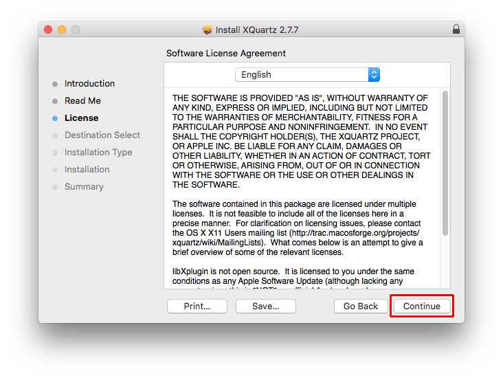Click the Print... button
Image resolution: width=503 pixels, height=378 pixels.
point(197,306)
